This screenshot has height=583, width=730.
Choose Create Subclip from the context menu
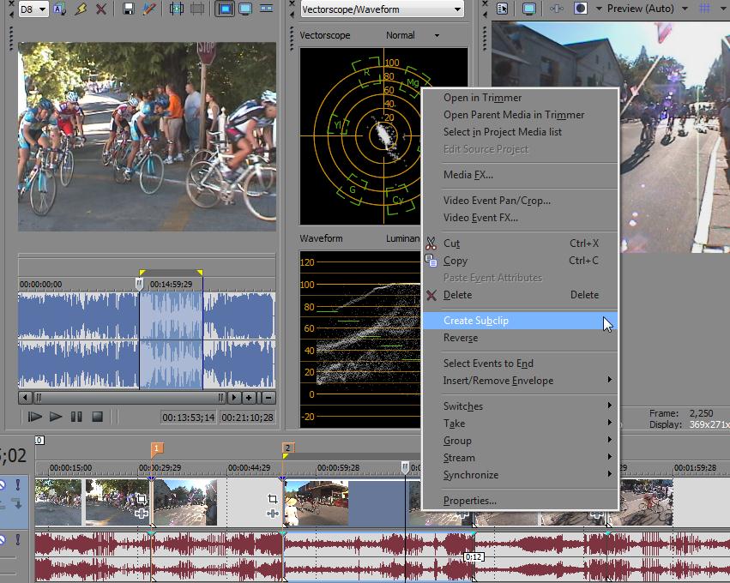tap(476, 321)
